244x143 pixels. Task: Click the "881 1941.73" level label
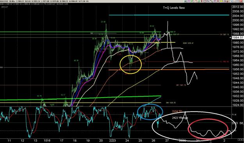[181, 85]
